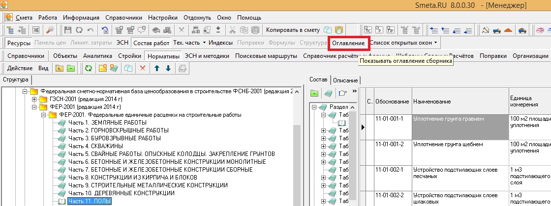Move item up with blue up arrow

tap(157, 68)
